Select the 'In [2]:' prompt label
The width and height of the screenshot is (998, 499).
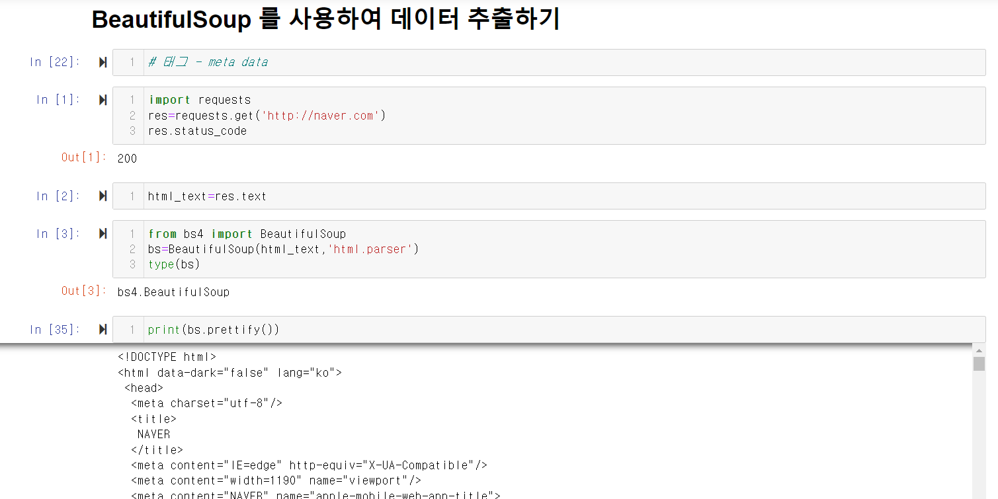tap(58, 196)
